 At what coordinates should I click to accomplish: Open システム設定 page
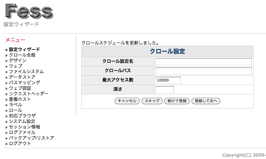(x=22, y=121)
